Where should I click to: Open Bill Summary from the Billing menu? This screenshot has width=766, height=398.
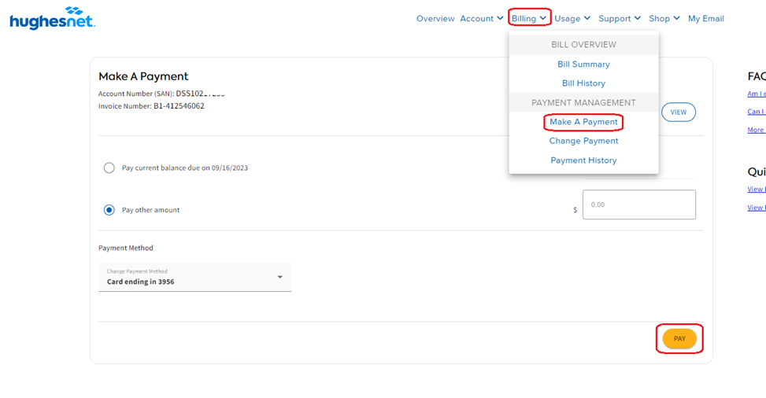pyautogui.click(x=583, y=64)
